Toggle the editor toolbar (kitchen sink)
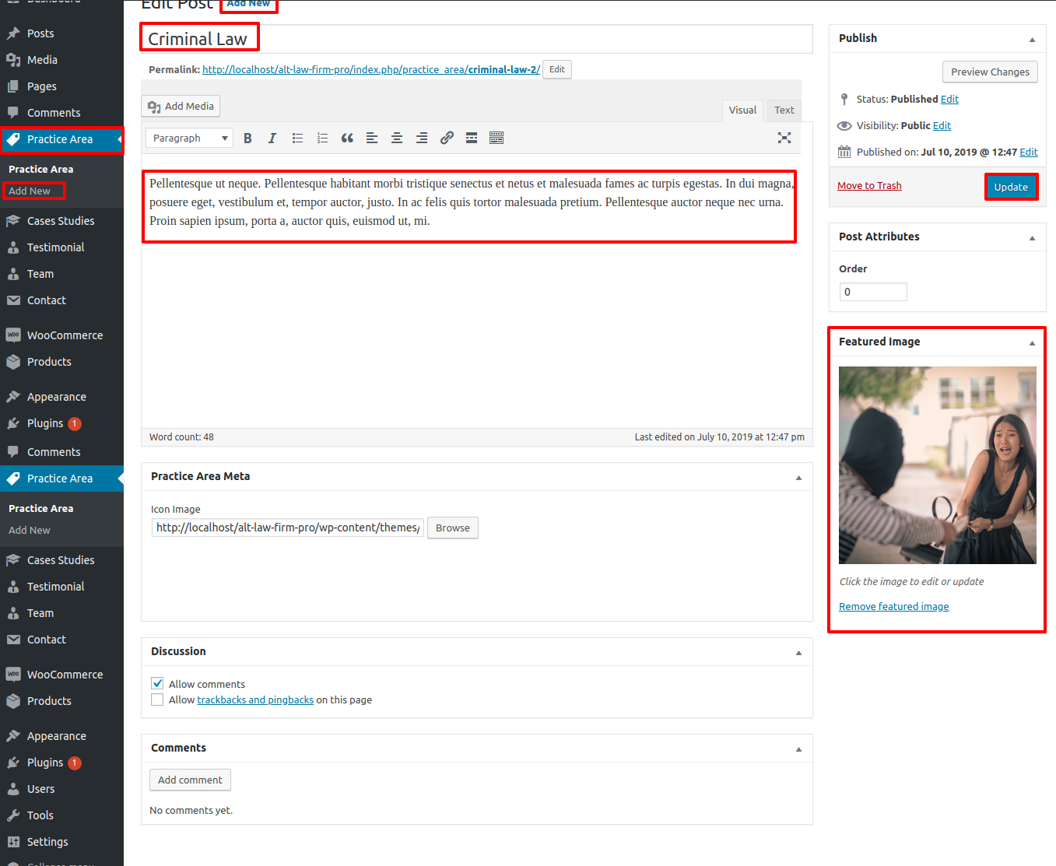1056x866 pixels. coord(496,138)
